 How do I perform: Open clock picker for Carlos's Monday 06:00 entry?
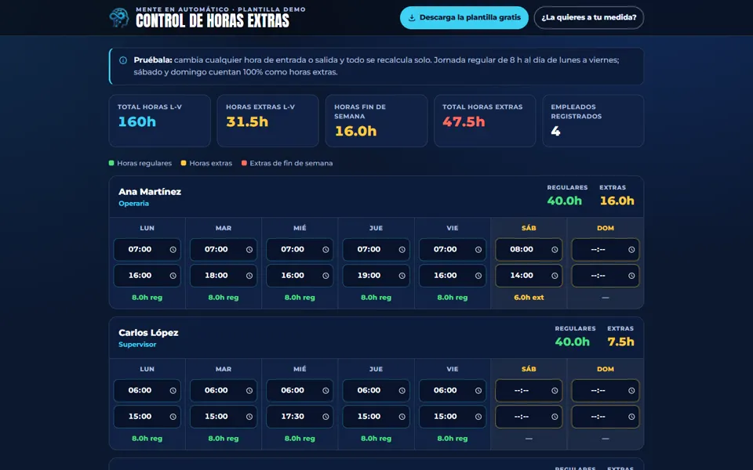point(173,390)
